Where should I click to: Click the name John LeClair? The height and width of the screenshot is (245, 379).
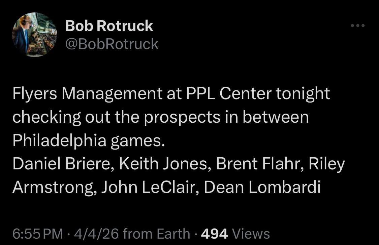coord(147,188)
